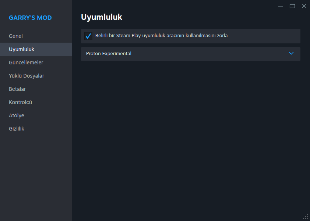Click the blue checkmark icon
This screenshot has width=310, height=221.
tap(88, 36)
